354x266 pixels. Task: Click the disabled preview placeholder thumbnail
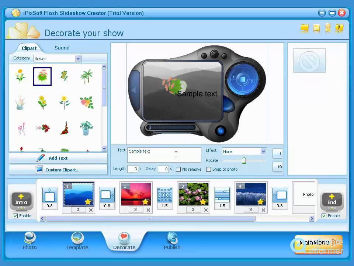(309, 60)
